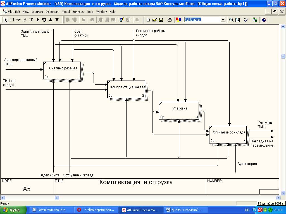Open the Report Builder colored squares icon
Screen dimensions: 286x214
click(178, 20)
